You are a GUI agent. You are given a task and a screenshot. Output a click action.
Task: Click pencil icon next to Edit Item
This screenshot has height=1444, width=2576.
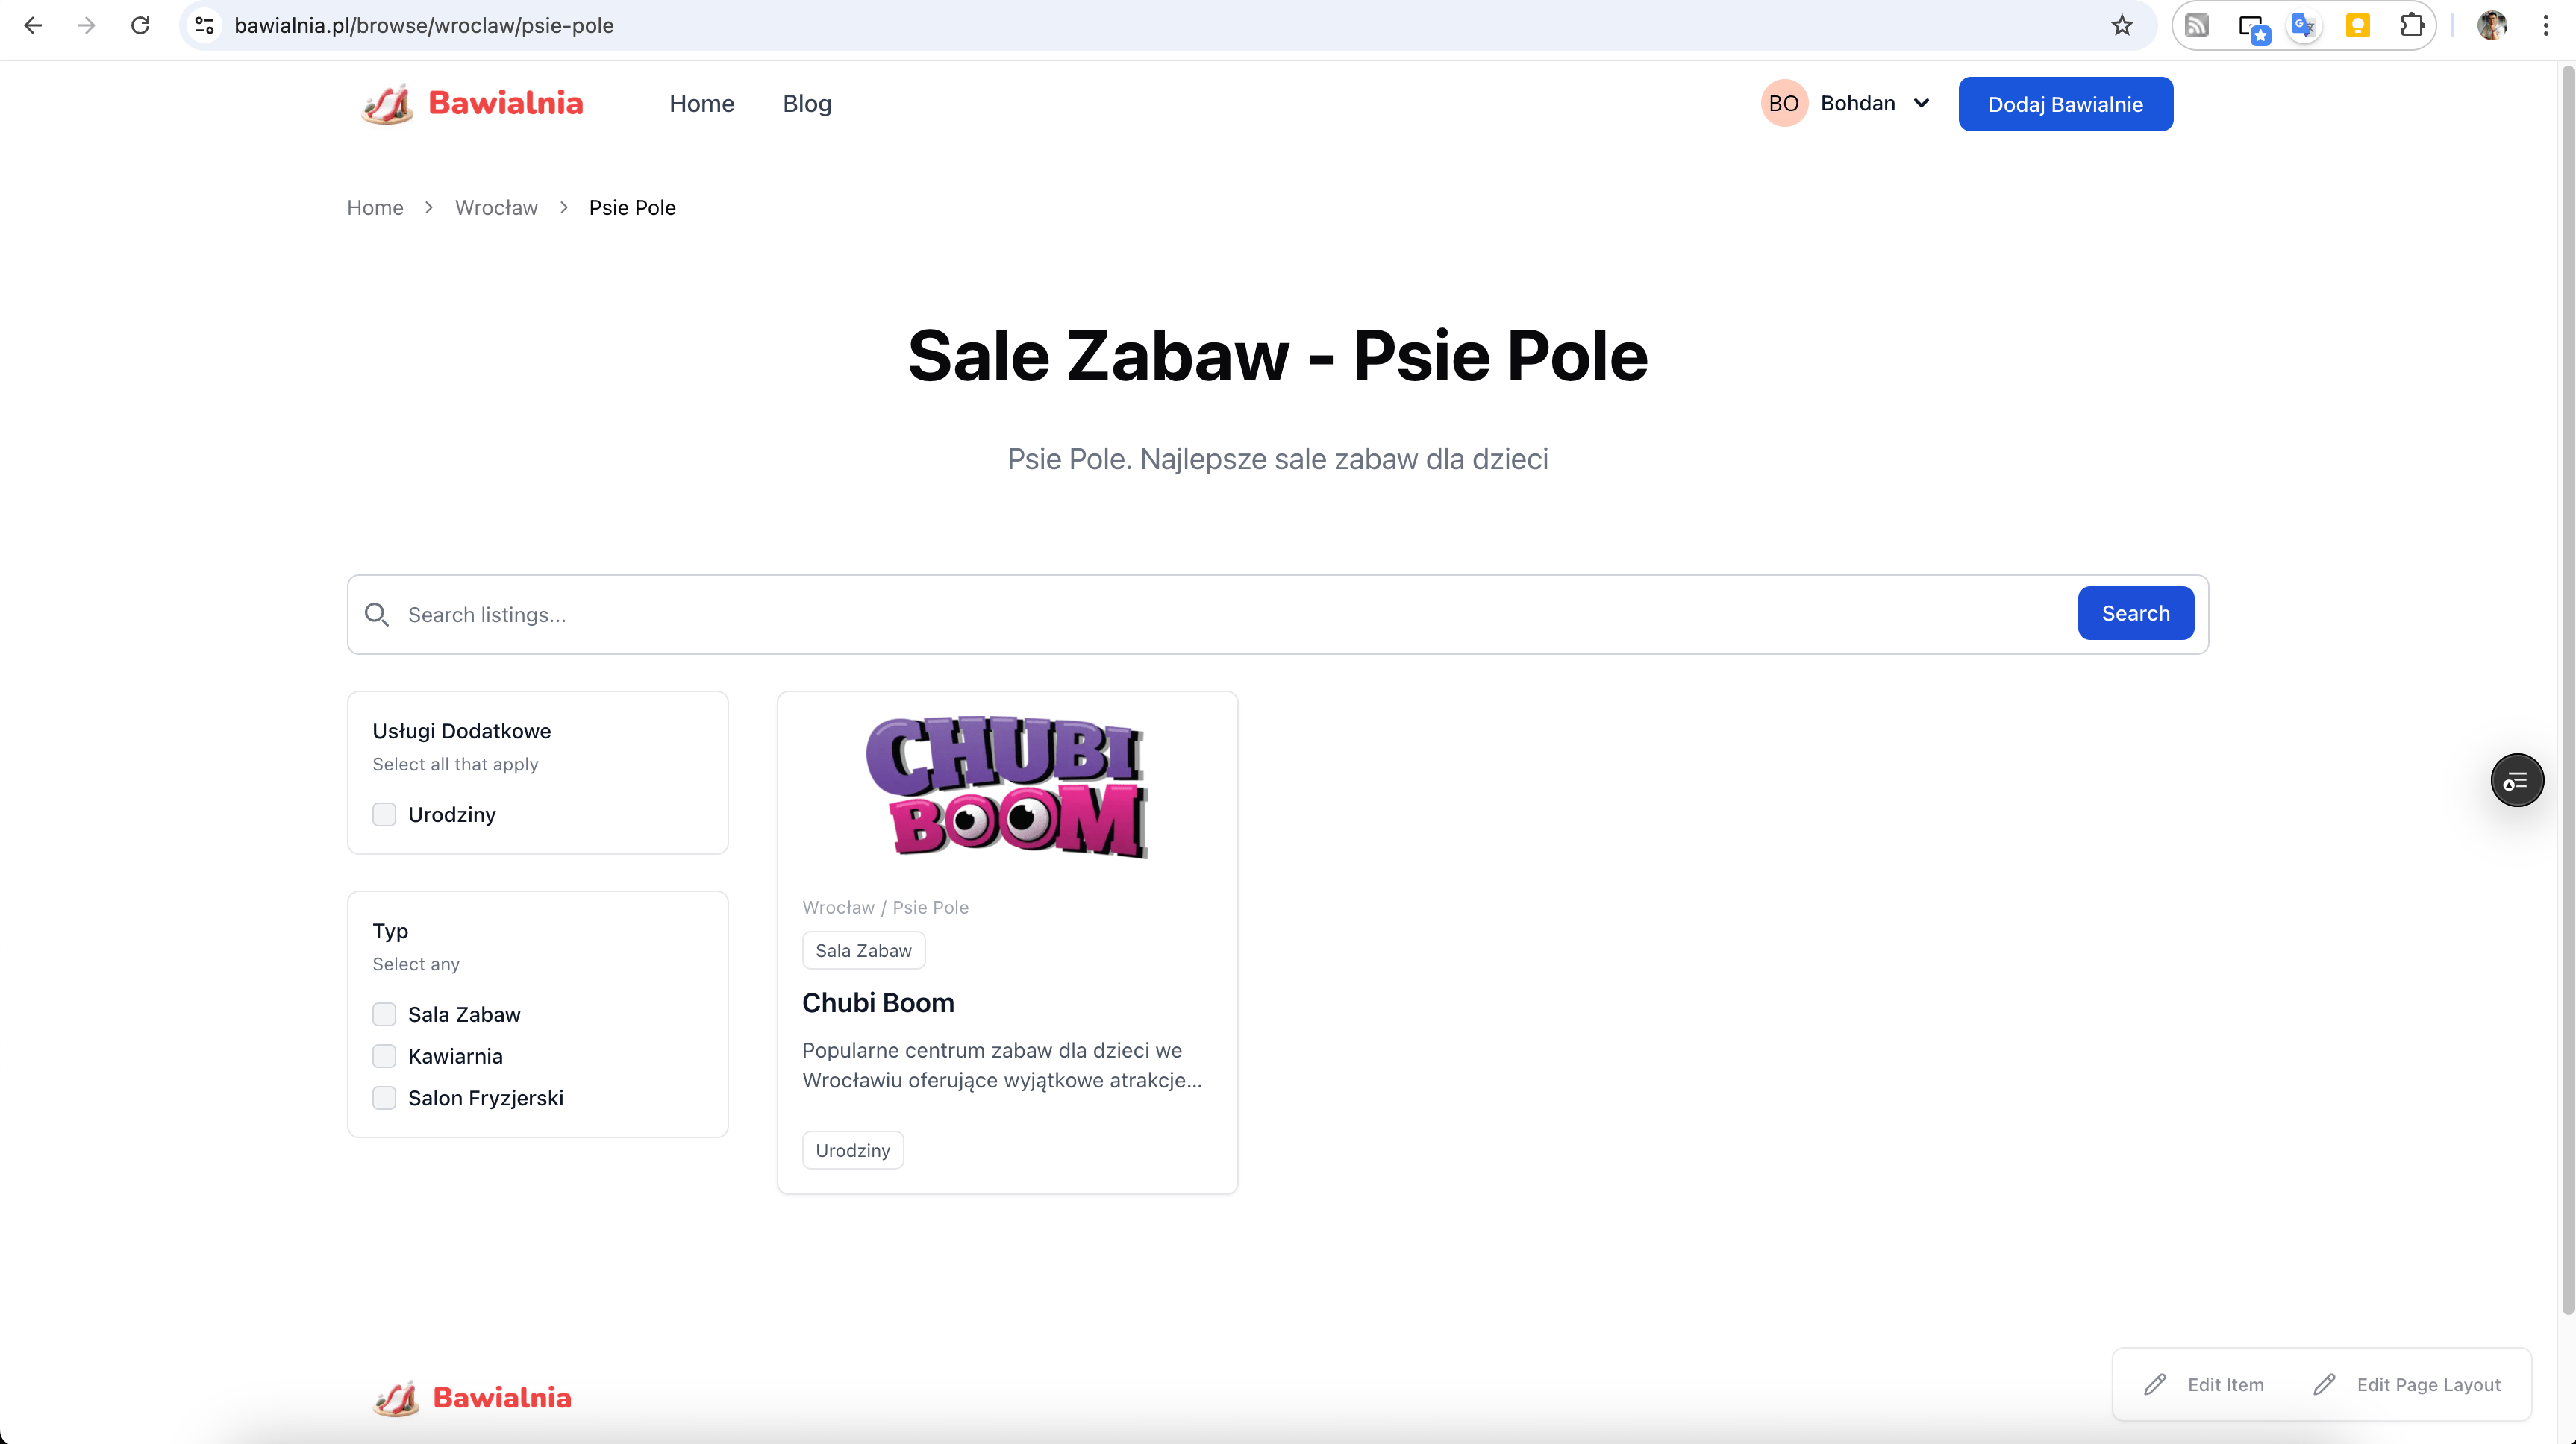2155,1384
